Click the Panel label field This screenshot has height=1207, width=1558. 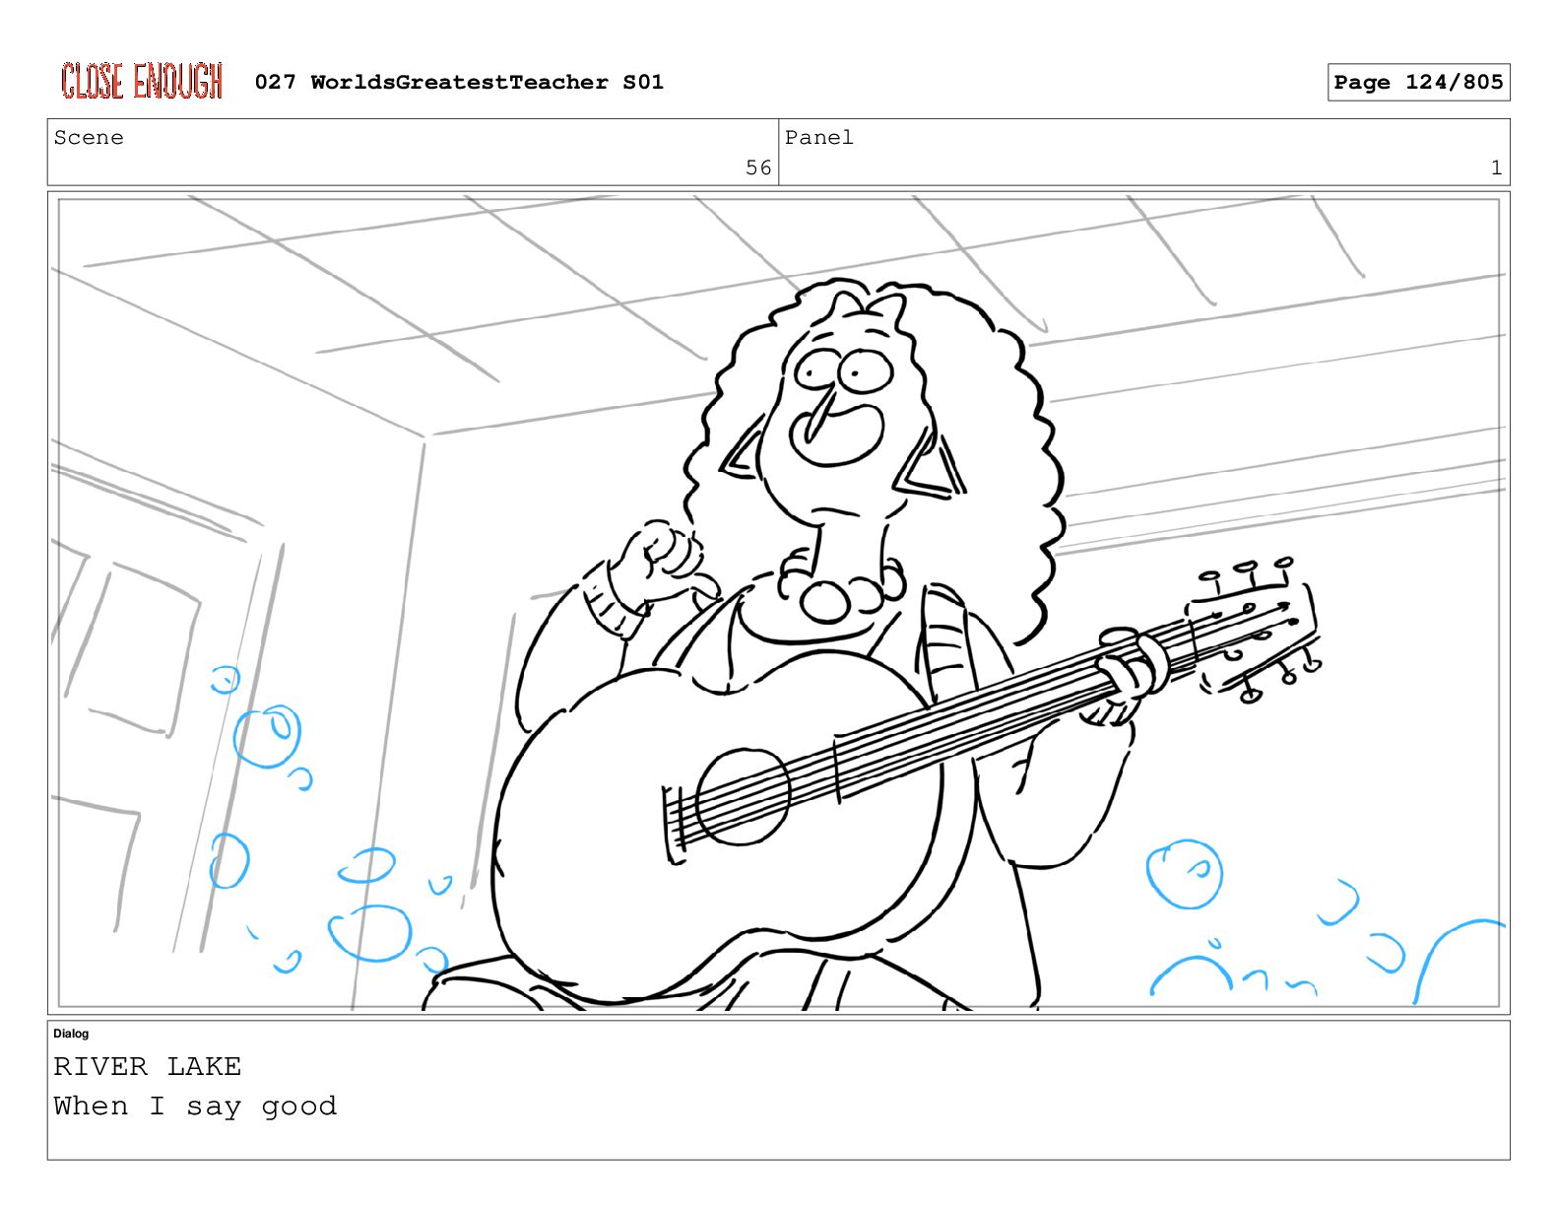click(1143, 152)
